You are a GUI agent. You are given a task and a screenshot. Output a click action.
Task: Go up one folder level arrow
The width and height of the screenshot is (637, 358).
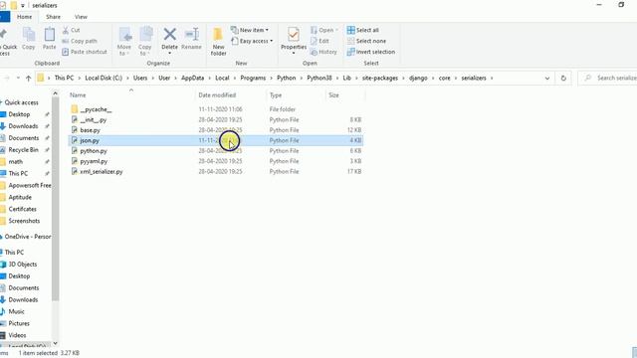pyautogui.click(x=29, y=79)
